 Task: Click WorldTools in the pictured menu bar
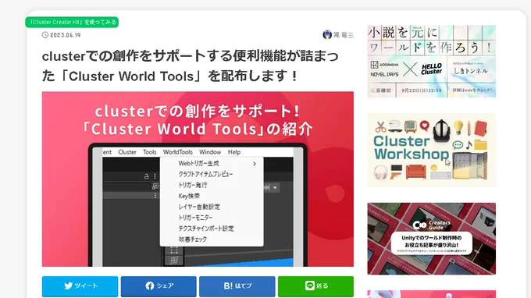[x=178, y=152]
